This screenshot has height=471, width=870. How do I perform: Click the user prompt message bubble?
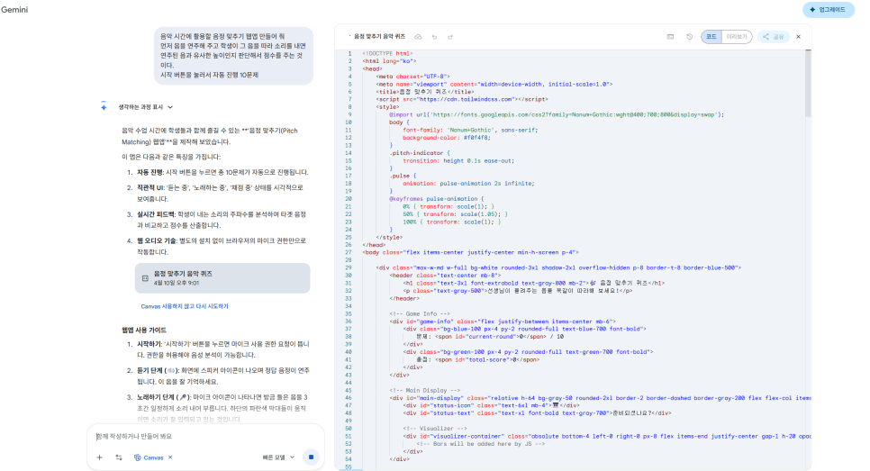pos(233,56)
